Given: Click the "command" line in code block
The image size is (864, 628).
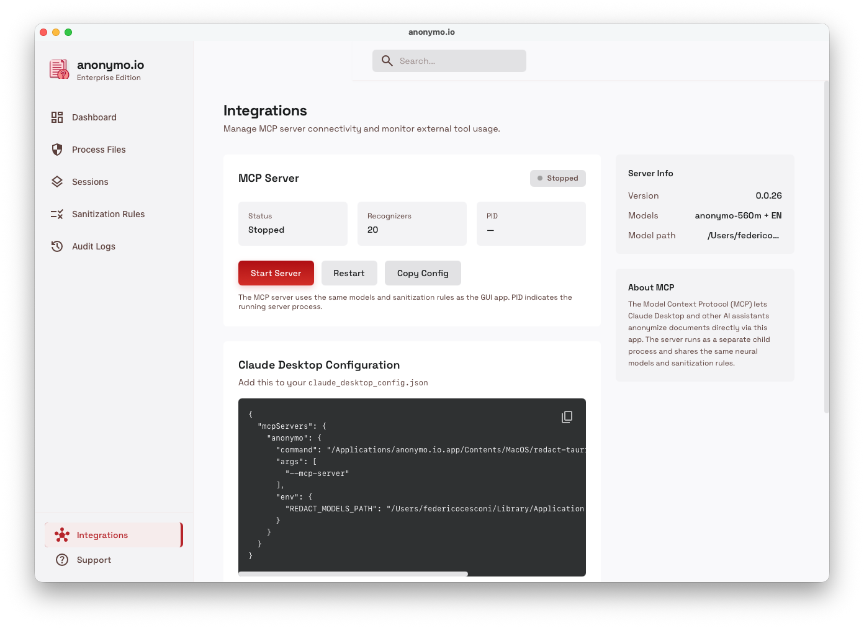Looking at the screenshot, I should tap(431, 450).
